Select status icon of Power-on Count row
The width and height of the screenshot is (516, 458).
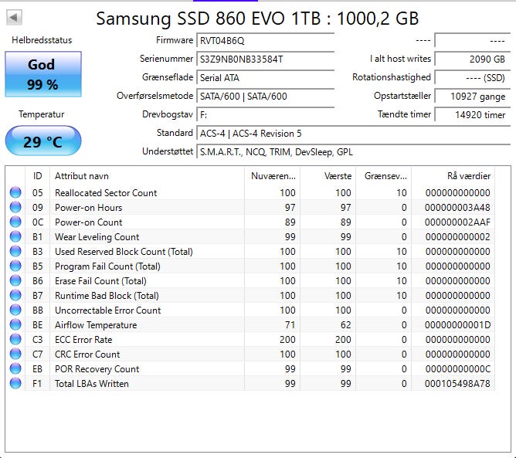[15, 222]
